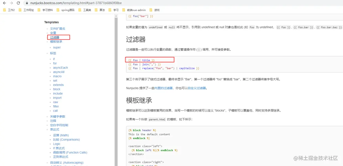Screen dimensions: 343x166
Task: Click the parent.html inline code
Action: (x=157, y=120)
